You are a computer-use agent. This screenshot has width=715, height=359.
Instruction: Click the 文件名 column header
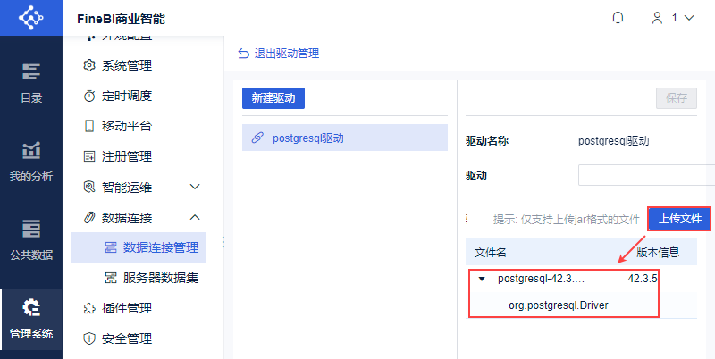(491, 252)
